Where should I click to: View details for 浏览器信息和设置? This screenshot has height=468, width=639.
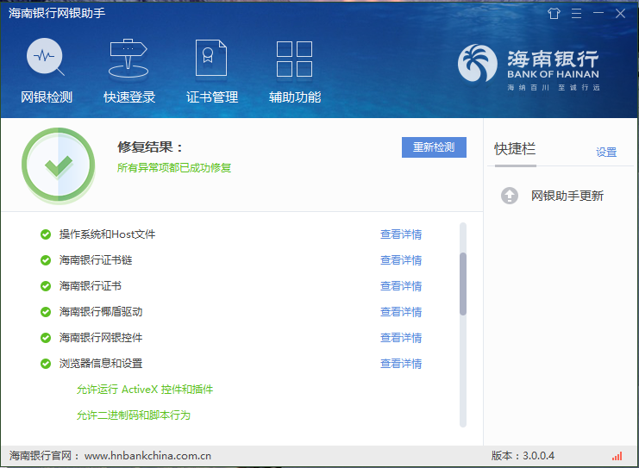coord(401,364)
